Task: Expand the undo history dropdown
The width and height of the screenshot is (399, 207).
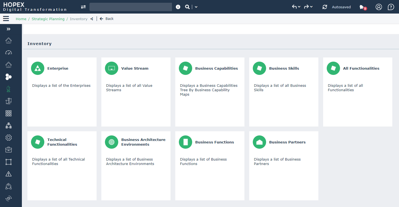Action: point(299,7)
